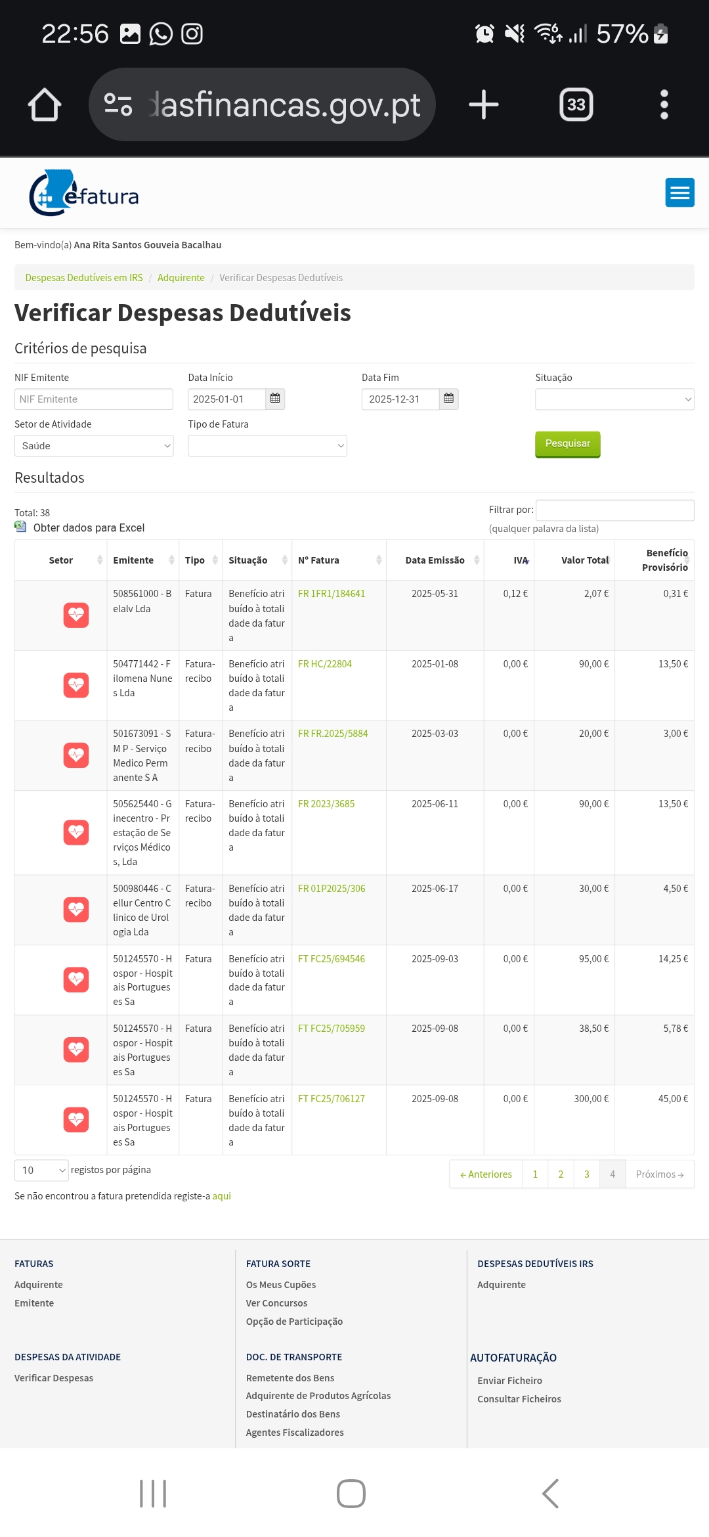Click the Despesas Dedutíveis em IRS breadcrumb

pyautogui.click(x=84, y=278)
